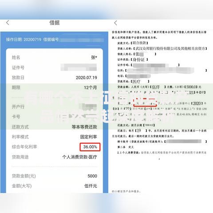
Task: Select the date 2020.07.19
Action: tap(87, 78)
